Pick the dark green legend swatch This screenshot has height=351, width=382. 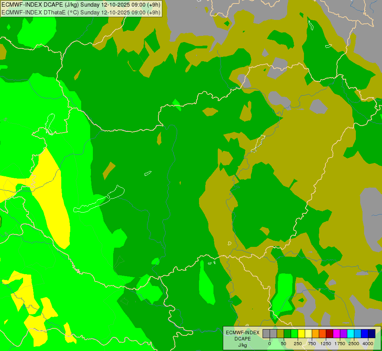pos(287,333)
